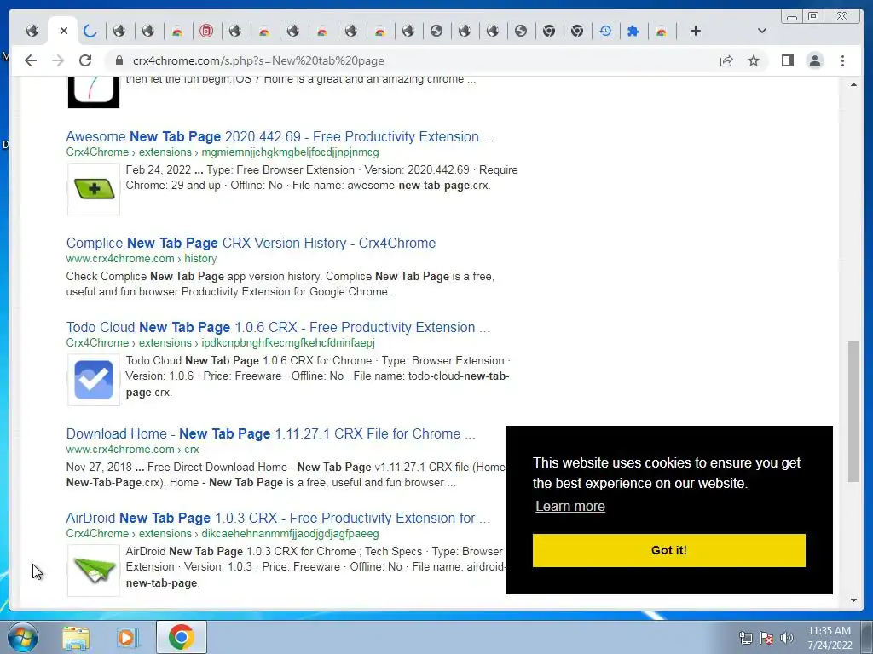Toggle the browser side panel
The width and height of the screenshot is (873, 654).
(787, 60)
